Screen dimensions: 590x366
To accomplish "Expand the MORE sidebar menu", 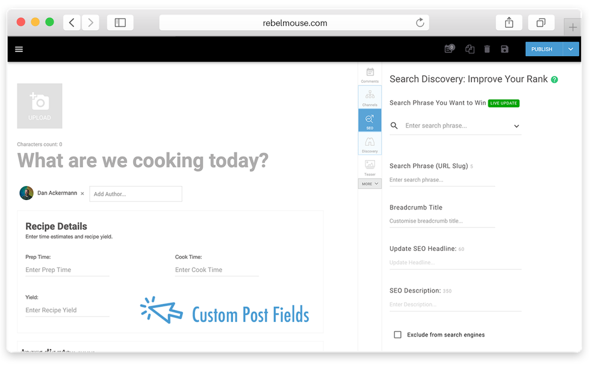I will coord(370,184).
